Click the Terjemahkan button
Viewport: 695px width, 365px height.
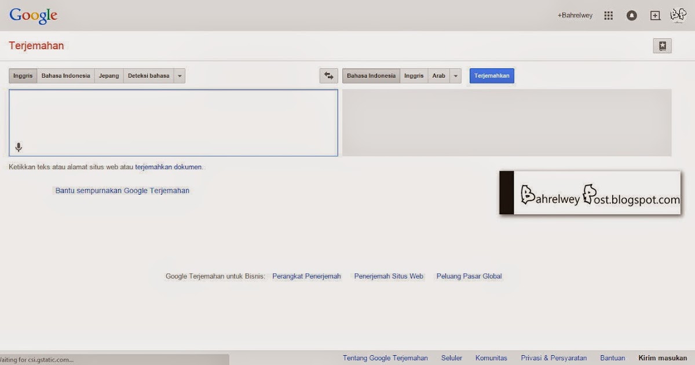[492, 76]
